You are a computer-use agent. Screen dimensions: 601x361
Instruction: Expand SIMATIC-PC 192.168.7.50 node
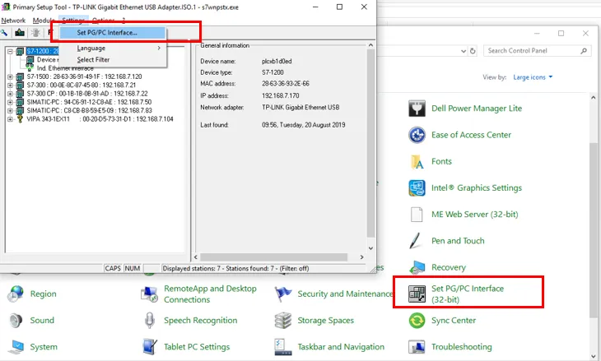coord(11,102)
